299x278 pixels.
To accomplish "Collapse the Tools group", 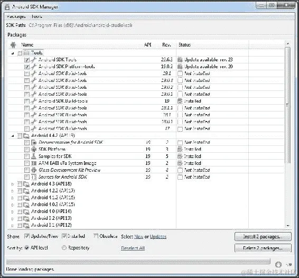I will point(13,53).
